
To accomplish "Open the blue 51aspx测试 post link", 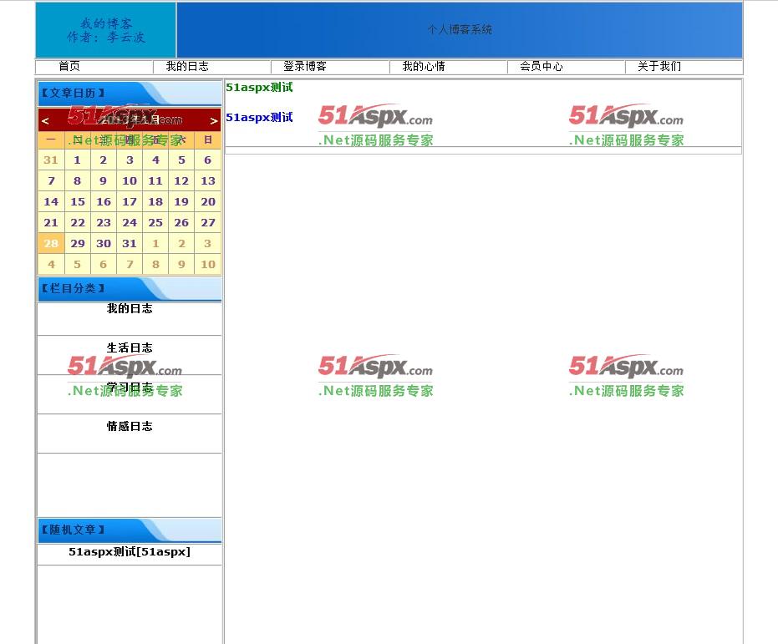I will point(259,118).
